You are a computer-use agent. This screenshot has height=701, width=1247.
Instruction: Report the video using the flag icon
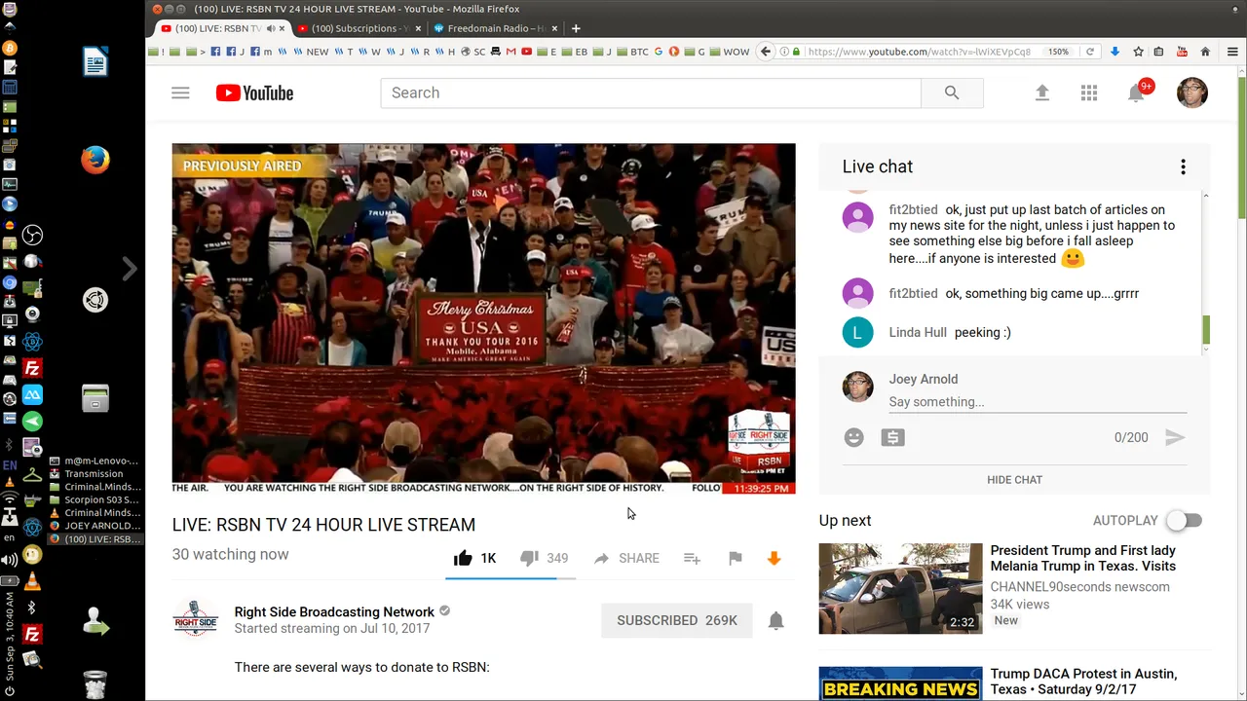736,558
